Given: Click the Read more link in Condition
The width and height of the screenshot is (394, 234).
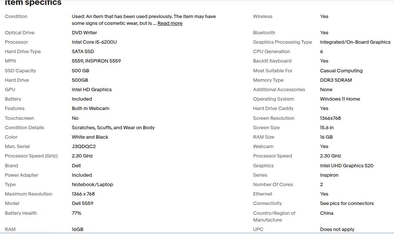Looking at the screenshot, I should point(170,23).
